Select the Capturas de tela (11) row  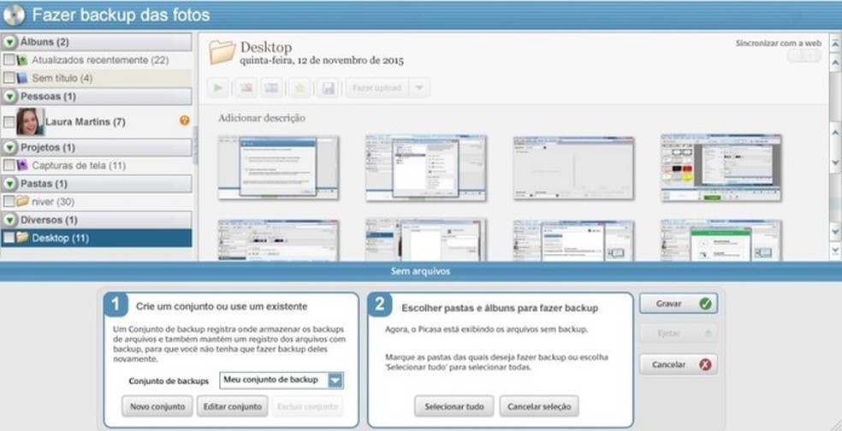click(97, 165)
